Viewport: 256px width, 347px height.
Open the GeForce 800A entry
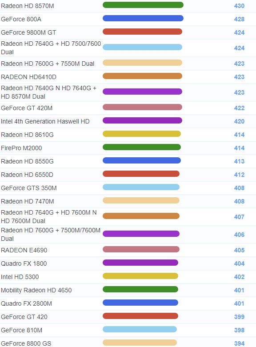[21, 19]
